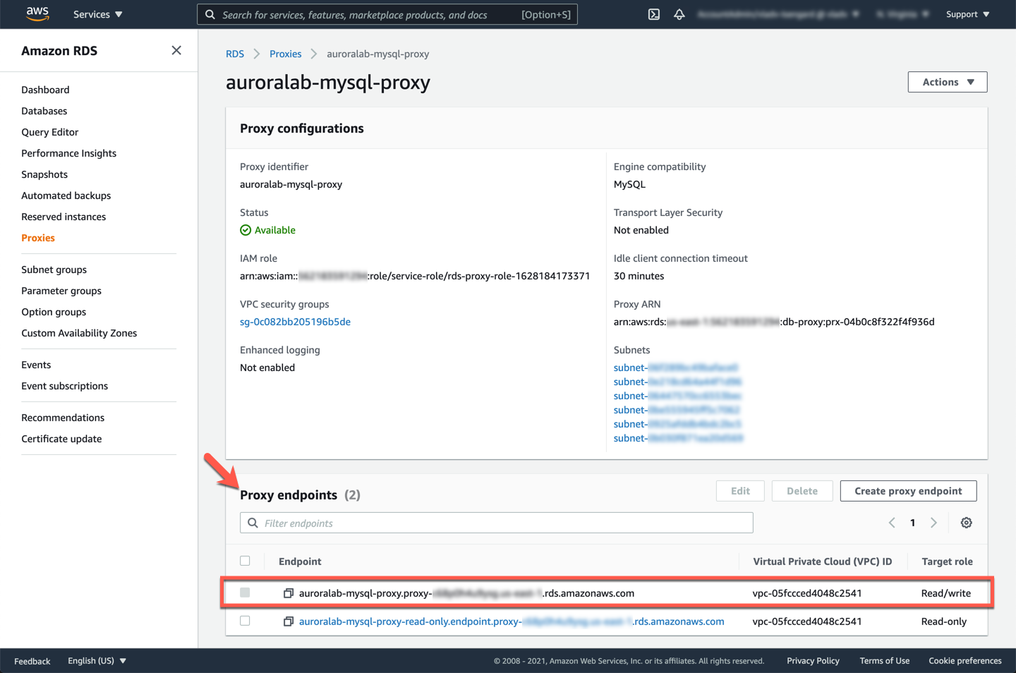
Task: Click Create proxy endpoint button
Action: pyautogui.click(x=908, y=491)
